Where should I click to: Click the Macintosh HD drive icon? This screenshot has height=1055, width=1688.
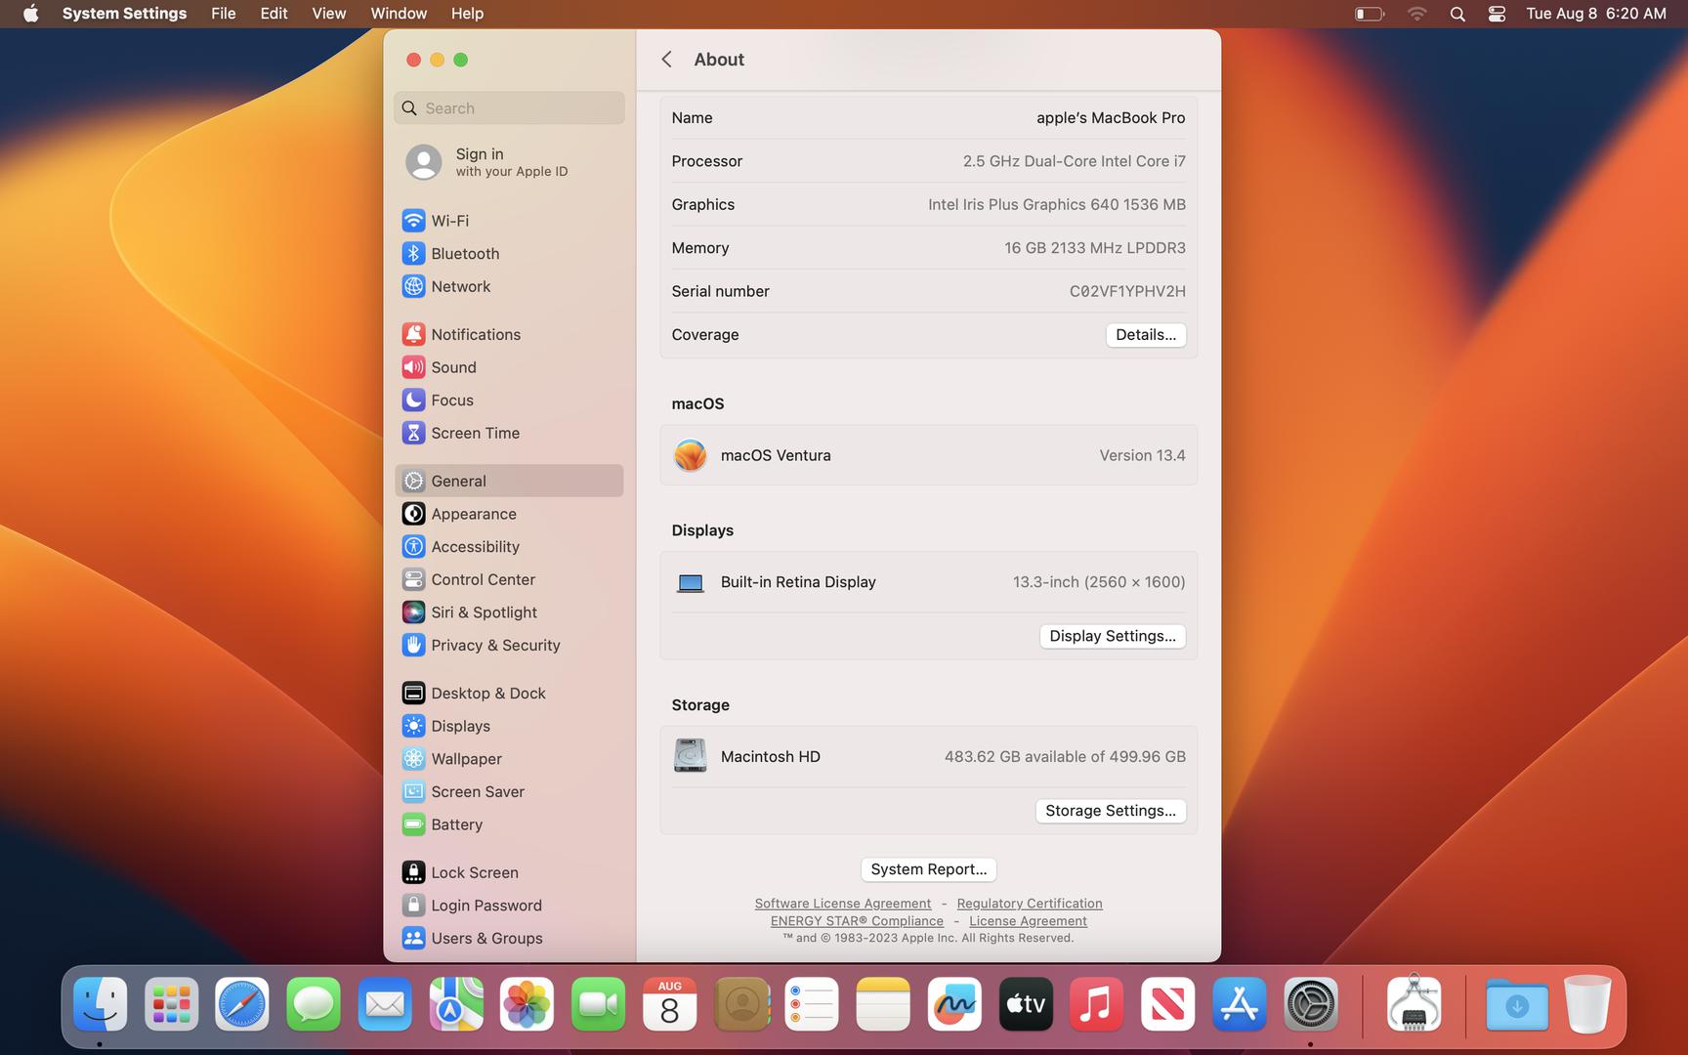coord(690,756)
